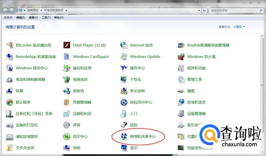Screen dimensions: 266x156
Task: Click the 任务栏和「开始」菜单 link
Action: pyautogui.click(x=34, y=114)
